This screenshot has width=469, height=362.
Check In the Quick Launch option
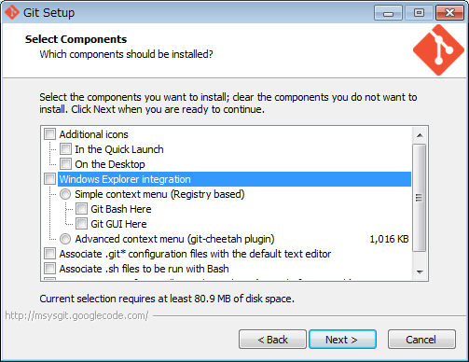65,149
